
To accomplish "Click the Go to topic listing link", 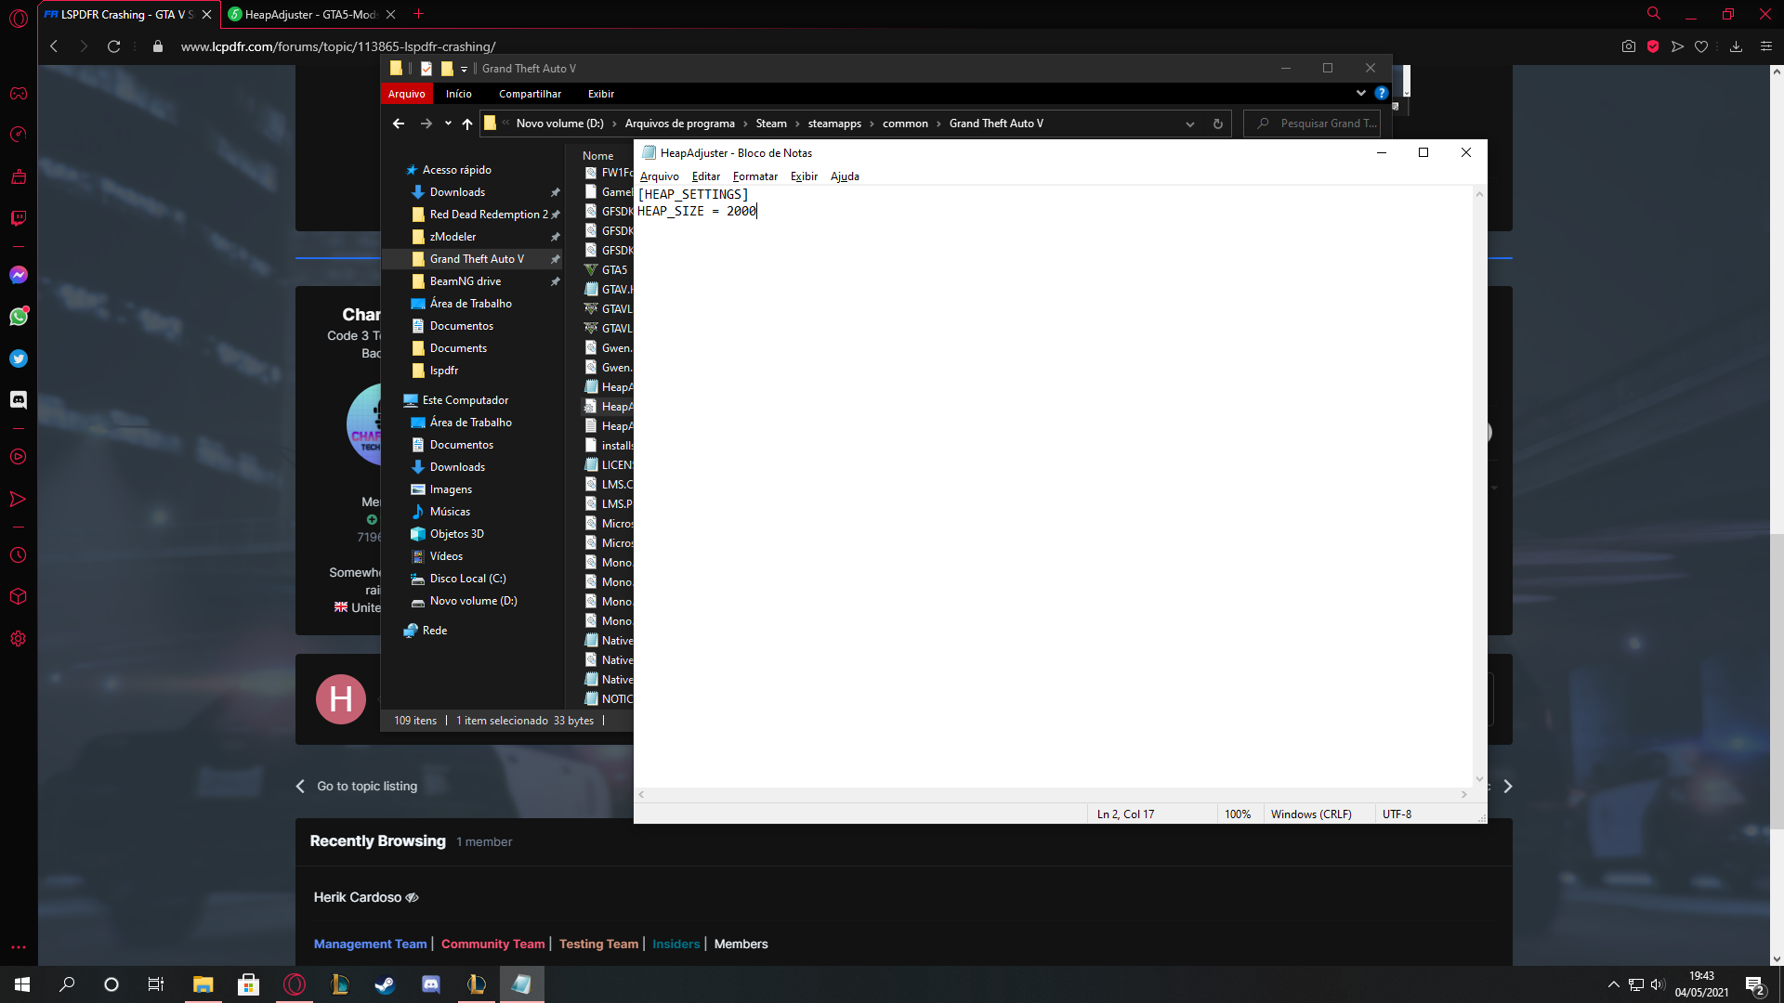I will (366, 786).
